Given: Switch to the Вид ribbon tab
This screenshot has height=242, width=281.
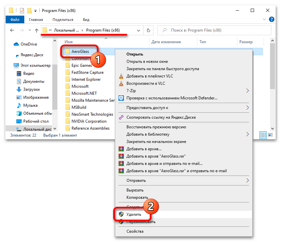Looking at the screenshot, I should tap(86, 20).
